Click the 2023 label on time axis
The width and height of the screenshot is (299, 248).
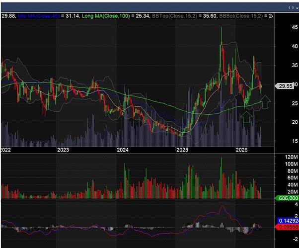pos(63,150)
